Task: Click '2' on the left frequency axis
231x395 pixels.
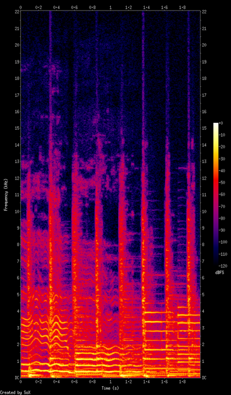Action: [18, 344]
